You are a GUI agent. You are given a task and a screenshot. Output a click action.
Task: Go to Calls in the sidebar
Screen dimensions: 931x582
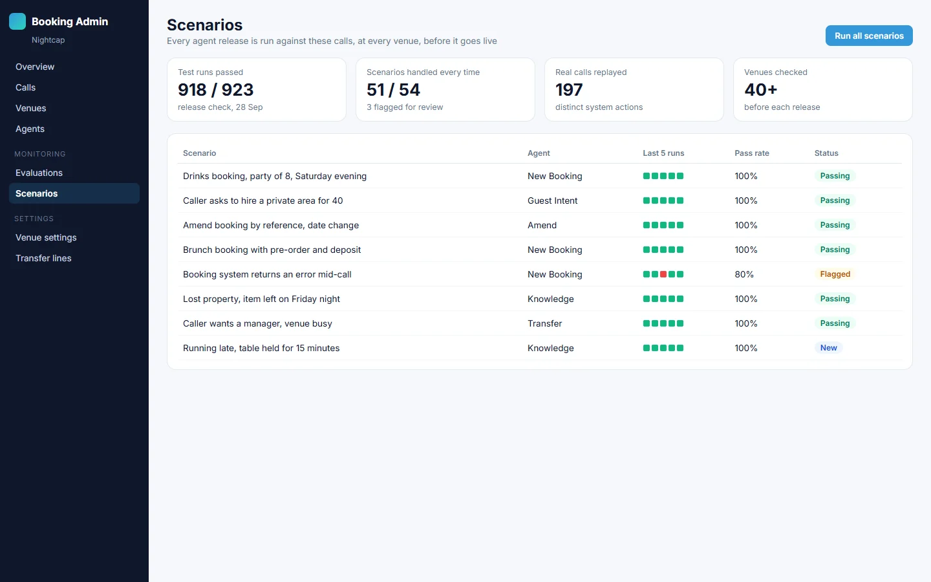(74, 87)
